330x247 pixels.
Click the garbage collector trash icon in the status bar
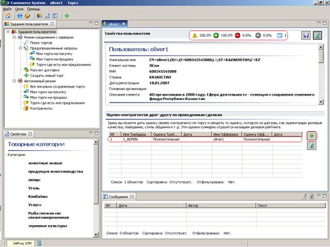[39, 243]
